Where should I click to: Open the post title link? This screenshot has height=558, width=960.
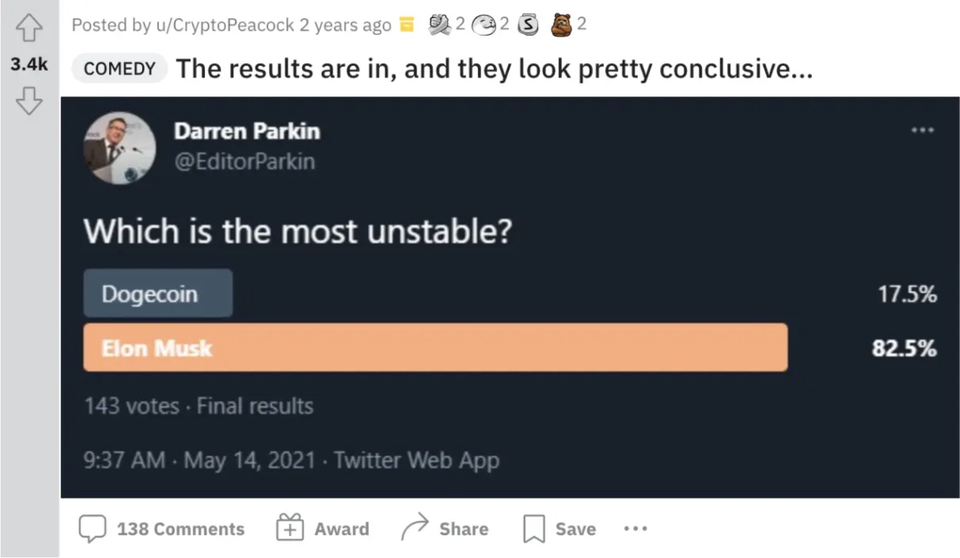[494, 68]
